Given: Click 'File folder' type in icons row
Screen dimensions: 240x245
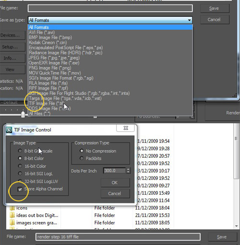Looking at the screenshot, I should 105,208.
